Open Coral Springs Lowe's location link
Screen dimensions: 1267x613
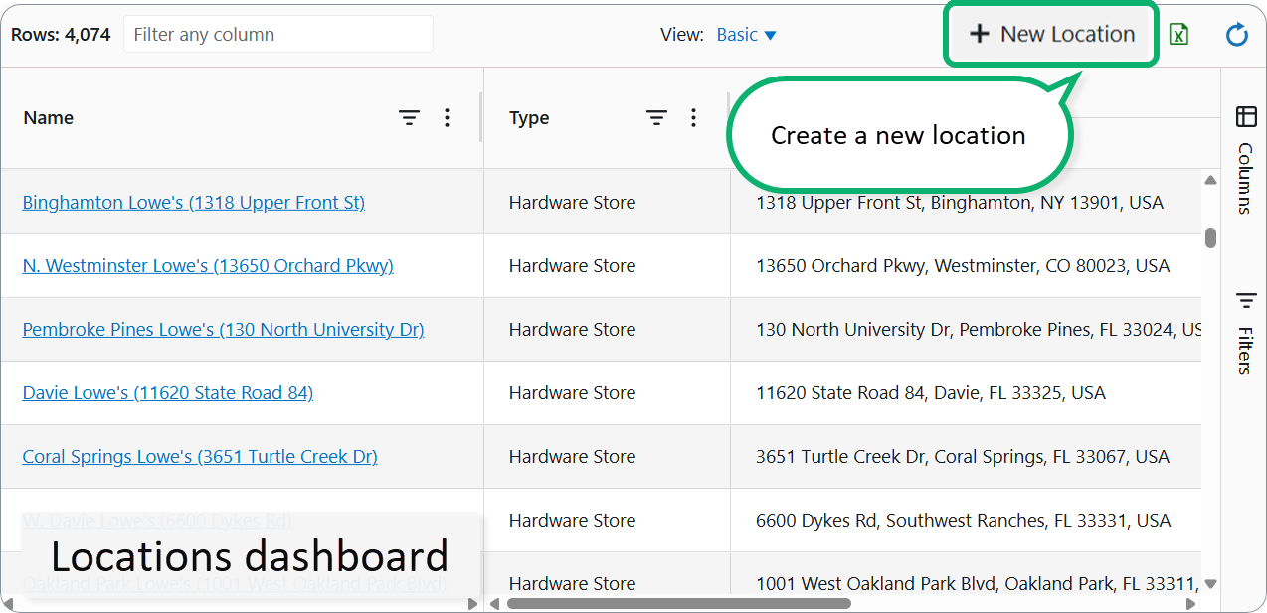click(200, 457)
